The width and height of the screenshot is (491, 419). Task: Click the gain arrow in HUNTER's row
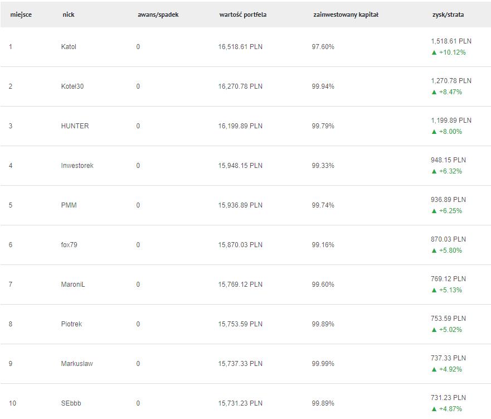tap(434, 132)
